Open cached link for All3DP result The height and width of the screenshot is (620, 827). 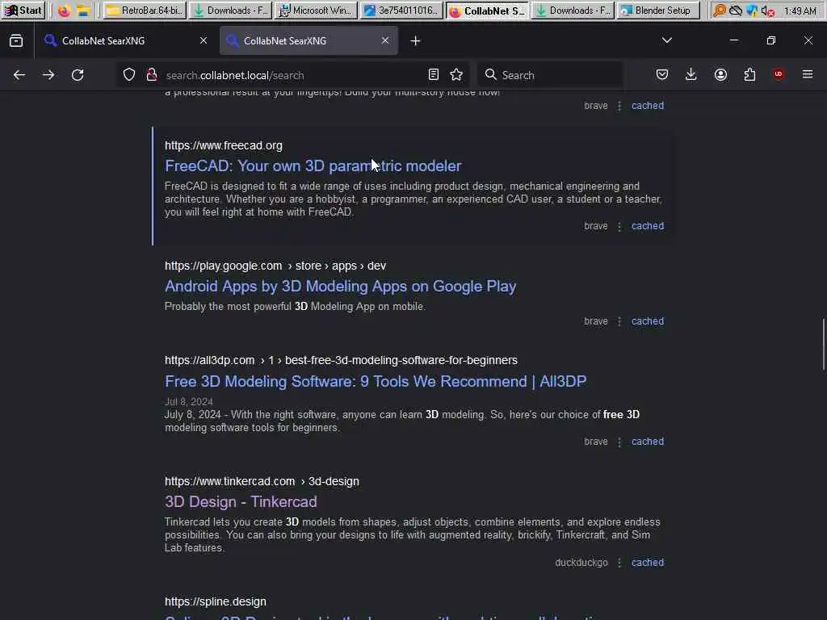648,442
